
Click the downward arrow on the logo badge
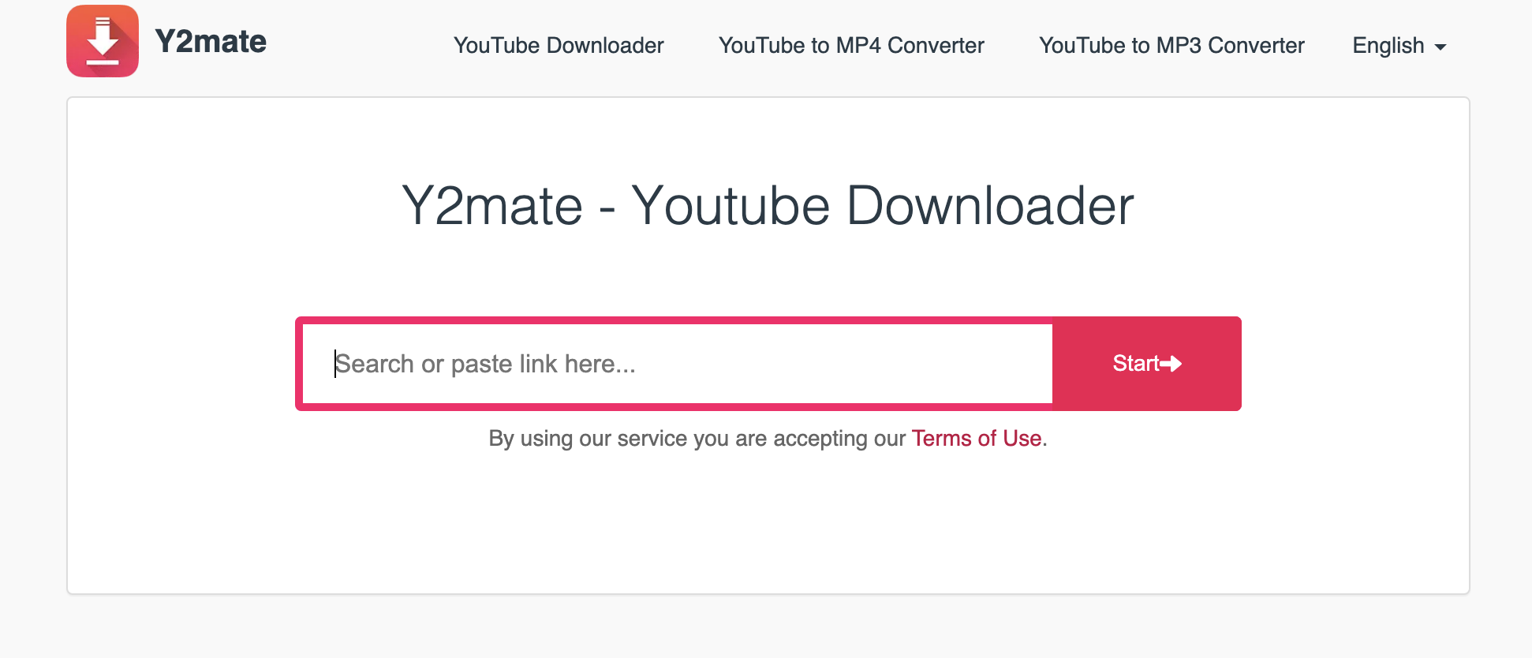(x=102, y=36)
